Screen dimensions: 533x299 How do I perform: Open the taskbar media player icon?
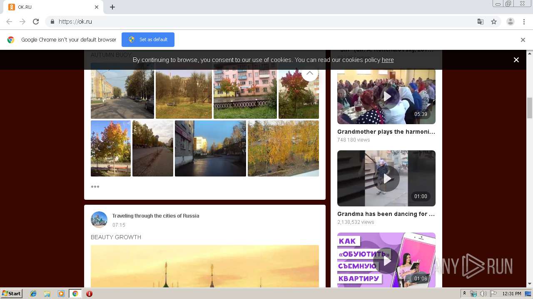point(61,294)
